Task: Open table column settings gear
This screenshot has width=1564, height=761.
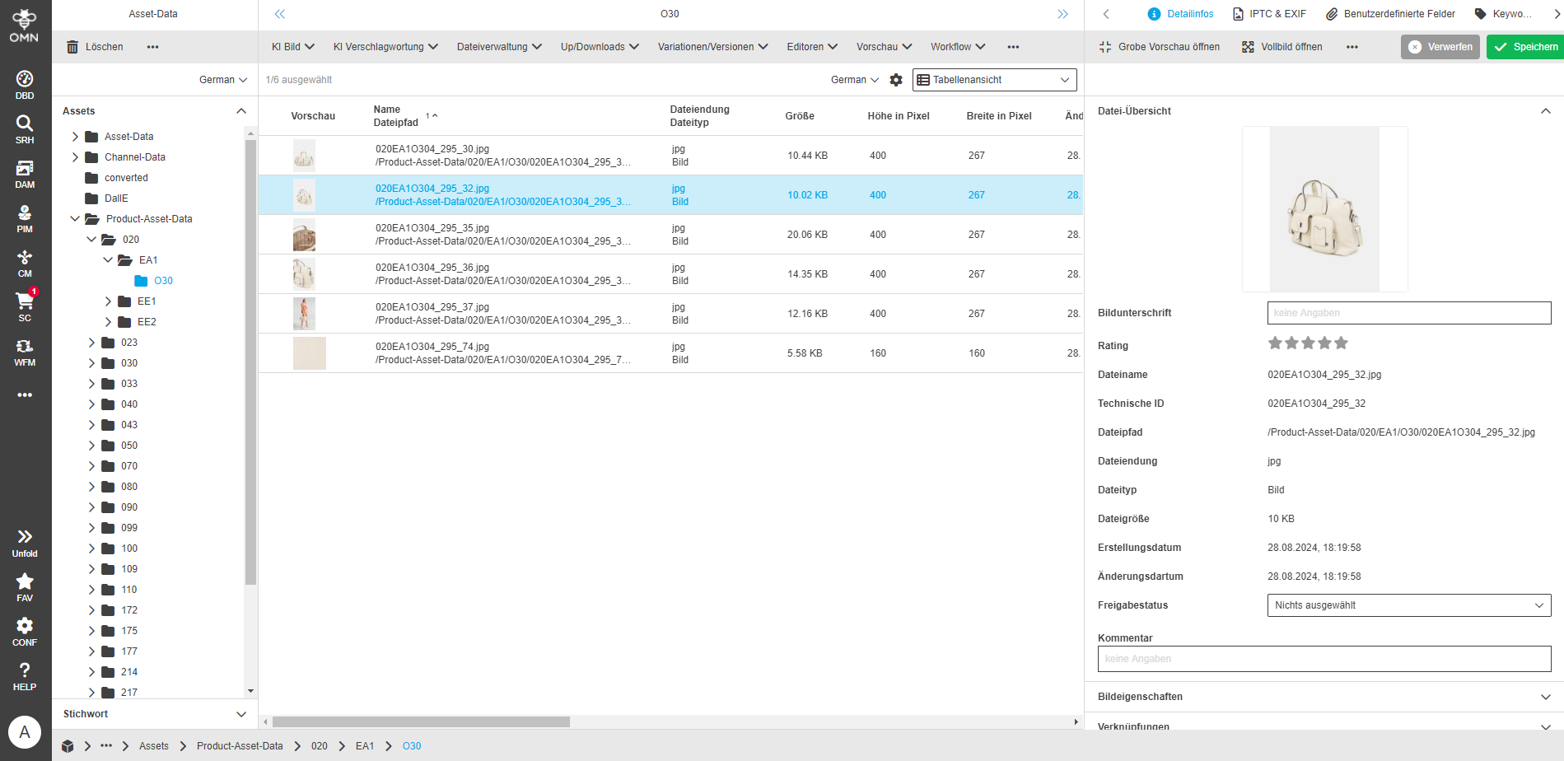Action: [896, 80]
